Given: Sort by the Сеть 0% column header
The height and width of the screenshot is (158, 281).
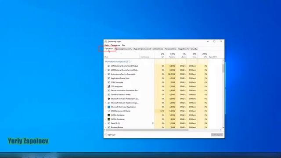Looking at the screenshot, I should click(192, 55).
